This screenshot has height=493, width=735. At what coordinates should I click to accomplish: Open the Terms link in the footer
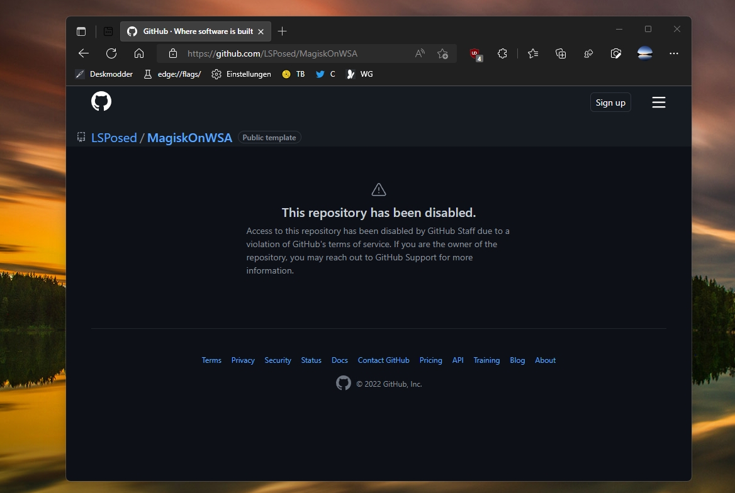pyautogui.click(x=211, y=360)
